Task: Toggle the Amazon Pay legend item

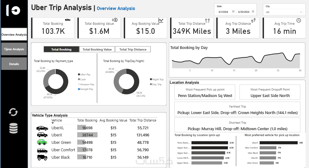Action: point(86,84)
